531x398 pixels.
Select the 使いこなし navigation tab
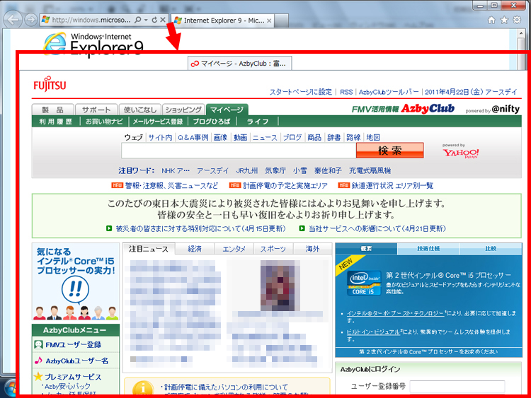[x=140, y=110]
